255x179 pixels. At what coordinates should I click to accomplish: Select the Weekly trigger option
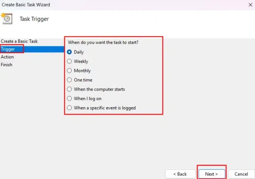(70, 61)
